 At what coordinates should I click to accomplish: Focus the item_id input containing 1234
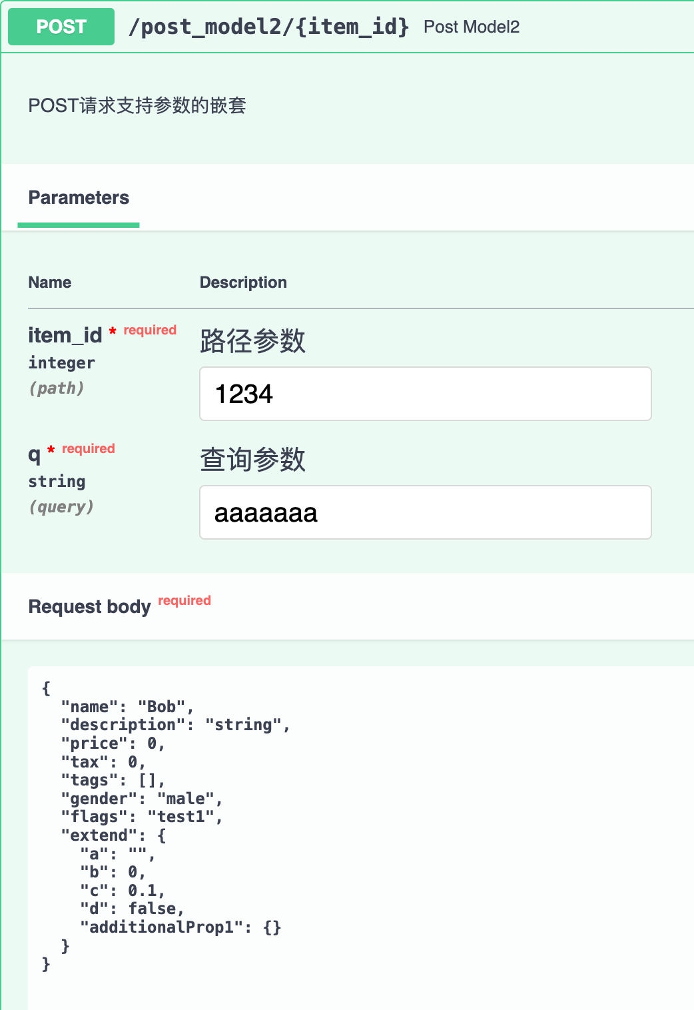pos(425,394)
